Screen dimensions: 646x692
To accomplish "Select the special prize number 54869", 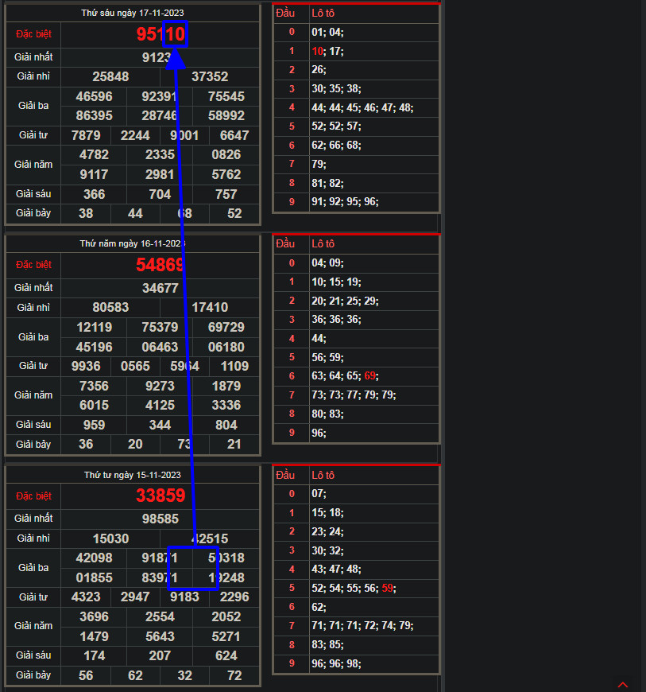I will 161,265.
